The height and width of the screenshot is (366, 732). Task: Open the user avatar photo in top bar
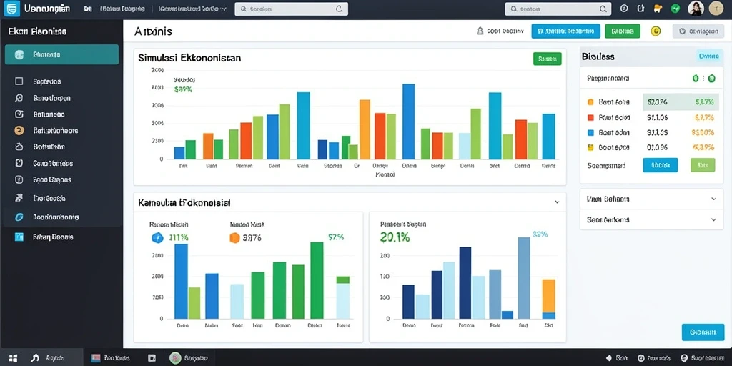coord(696,8)
